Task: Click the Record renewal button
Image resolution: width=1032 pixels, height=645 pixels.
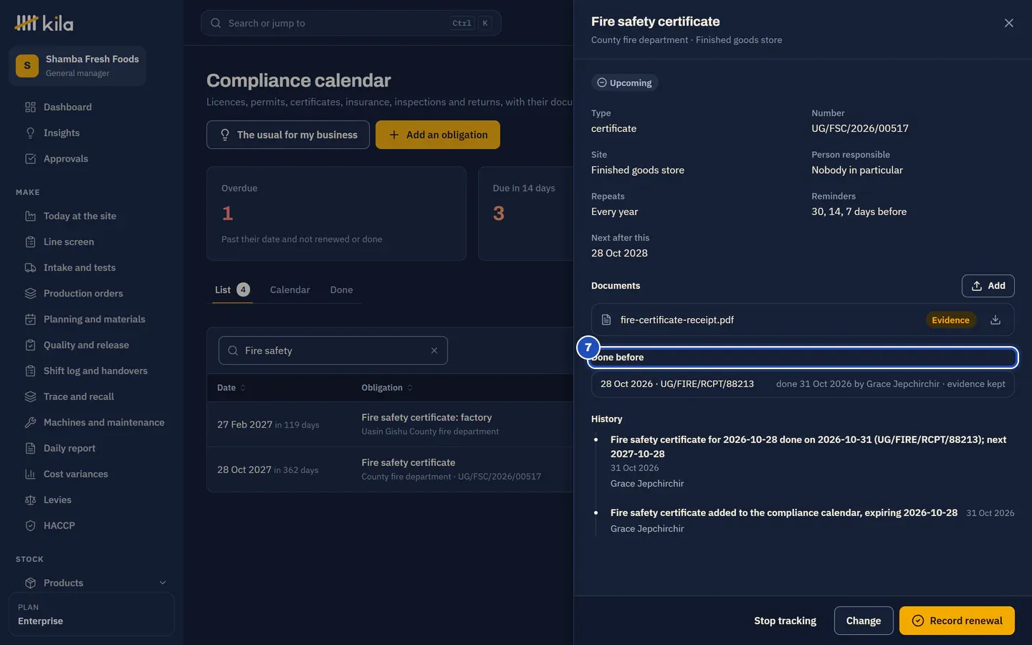Action: (957, 621)
